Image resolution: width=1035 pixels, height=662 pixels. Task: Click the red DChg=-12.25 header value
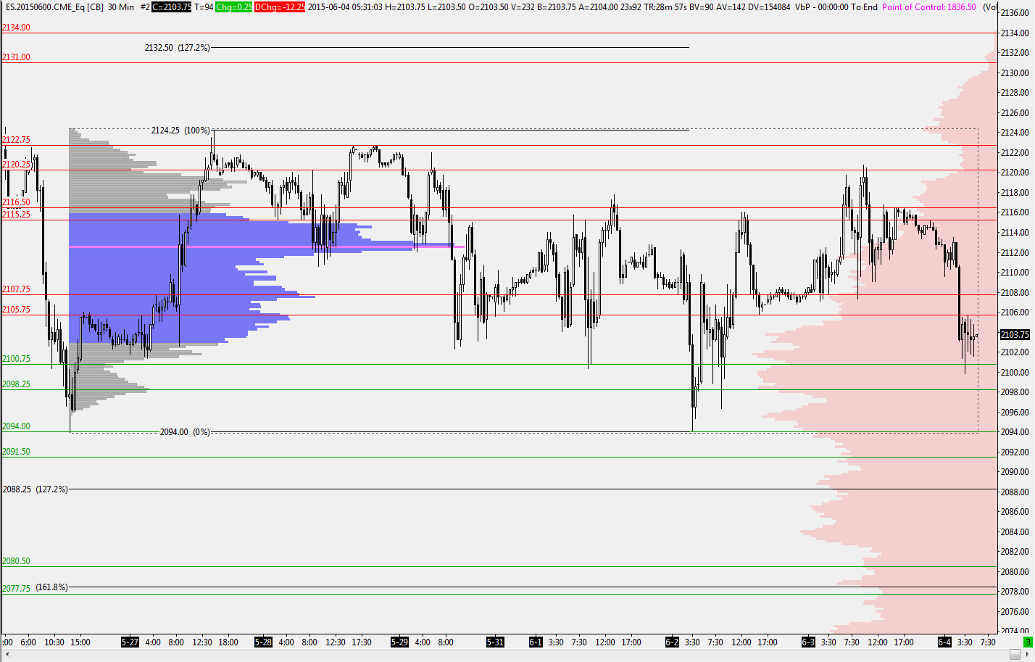point(280,7)
